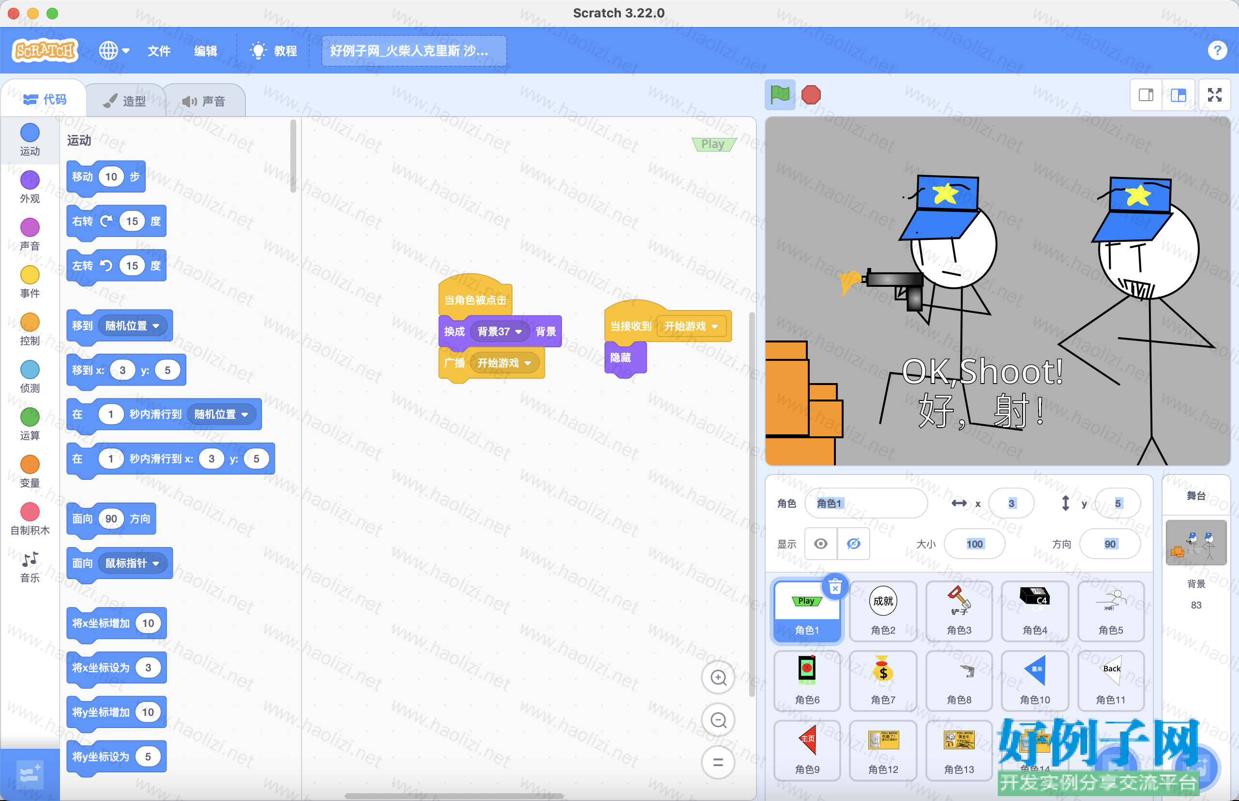Enter full screen stage mode
The height and width of the screenshot is (801, 1239).
[1214, 95]
